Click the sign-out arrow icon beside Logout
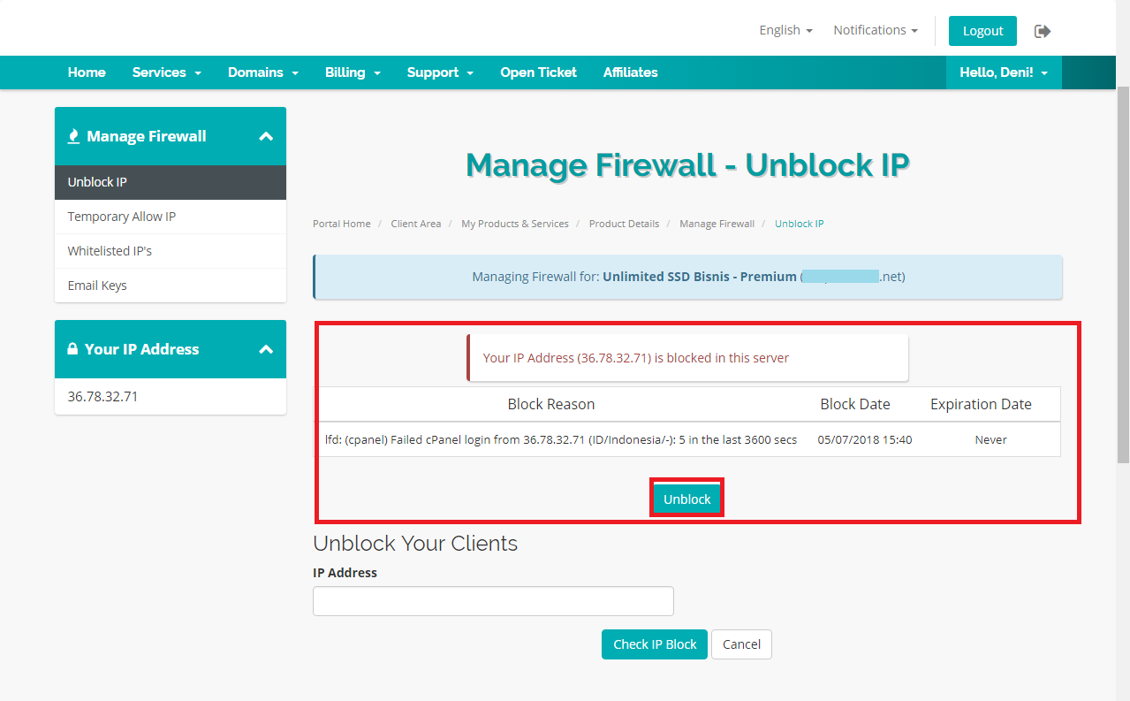 [x=1043, y=31]
